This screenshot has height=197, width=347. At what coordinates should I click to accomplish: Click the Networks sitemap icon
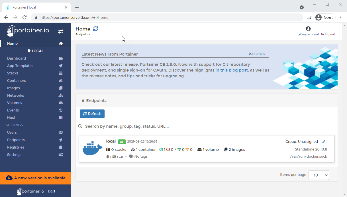click(61, 96)
